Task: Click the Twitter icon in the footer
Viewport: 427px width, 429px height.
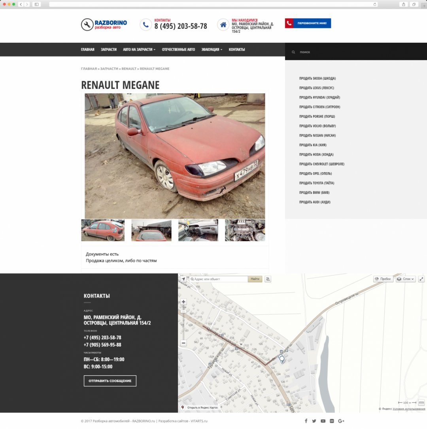Action: tap(314, 421)
